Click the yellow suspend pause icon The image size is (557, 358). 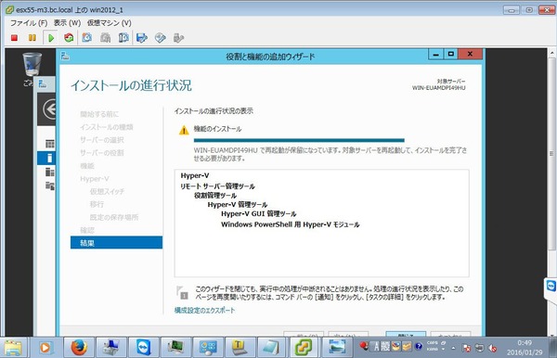point(32,38)
